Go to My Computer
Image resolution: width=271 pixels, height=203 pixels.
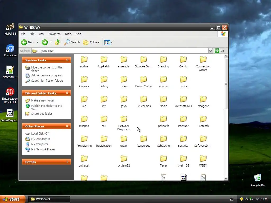40,144
